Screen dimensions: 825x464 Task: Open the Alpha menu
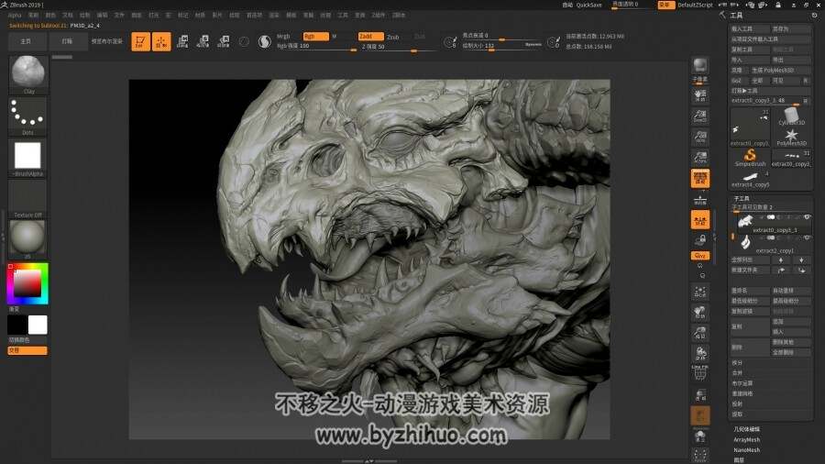click(15, 16)
